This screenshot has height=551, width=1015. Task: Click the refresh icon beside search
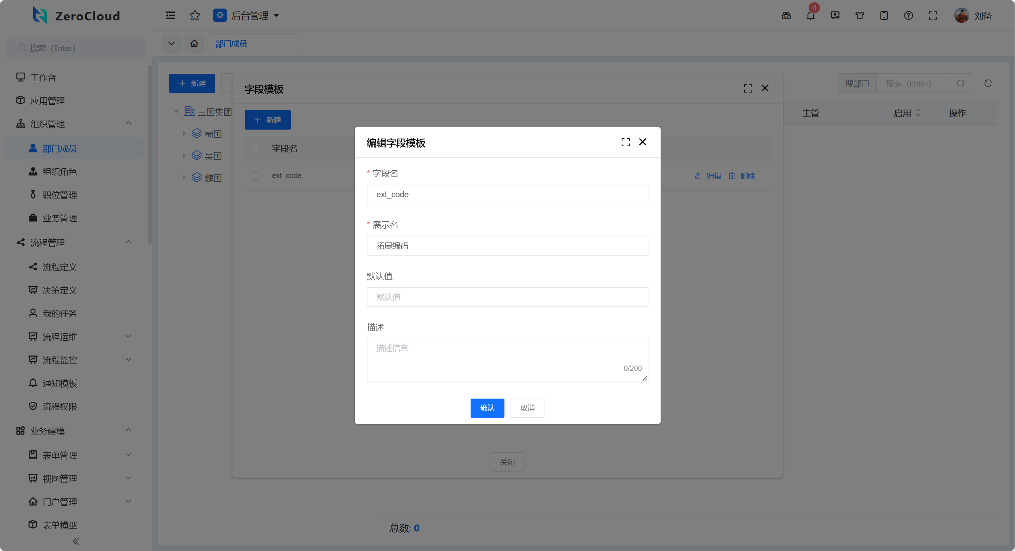(x=988, y=84)
